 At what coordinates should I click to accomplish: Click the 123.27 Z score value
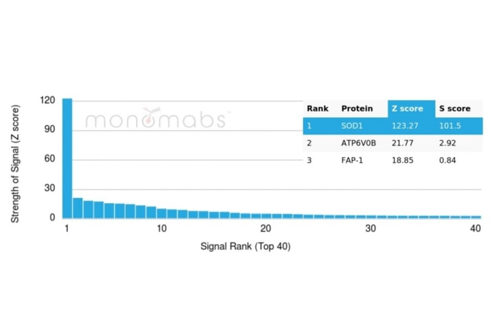click(x=404, y=125)
